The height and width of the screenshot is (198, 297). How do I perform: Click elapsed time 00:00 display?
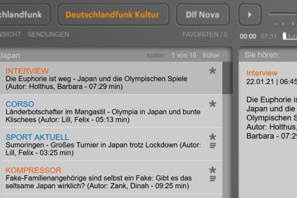pos(248,36)
